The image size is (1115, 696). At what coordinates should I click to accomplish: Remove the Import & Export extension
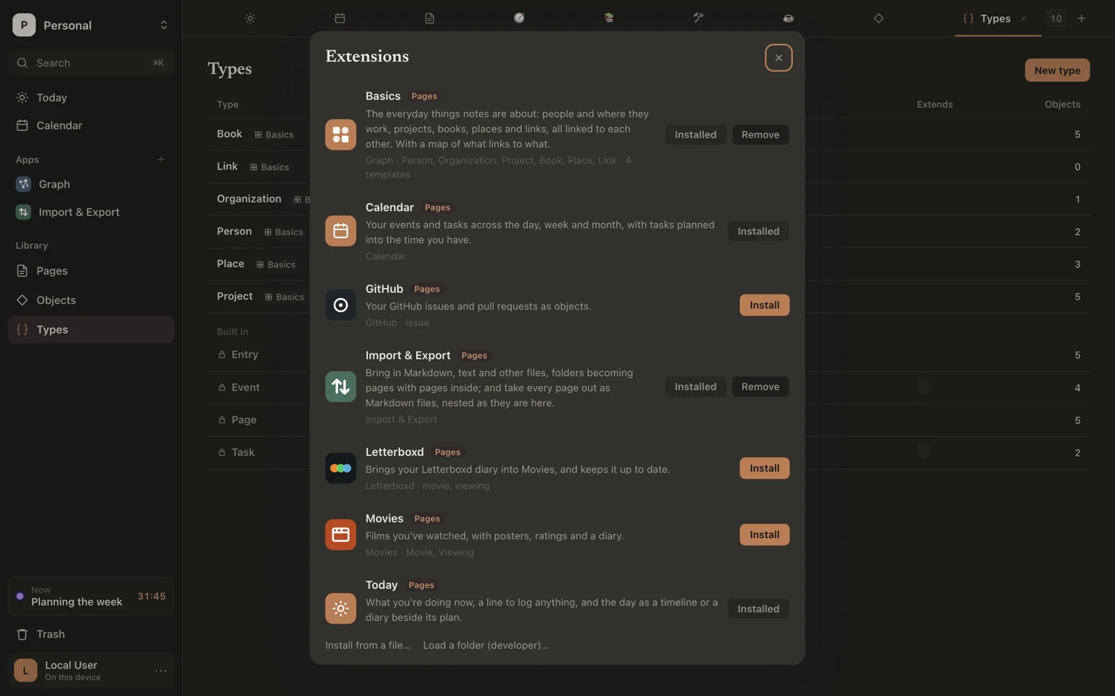coord(760,386)
